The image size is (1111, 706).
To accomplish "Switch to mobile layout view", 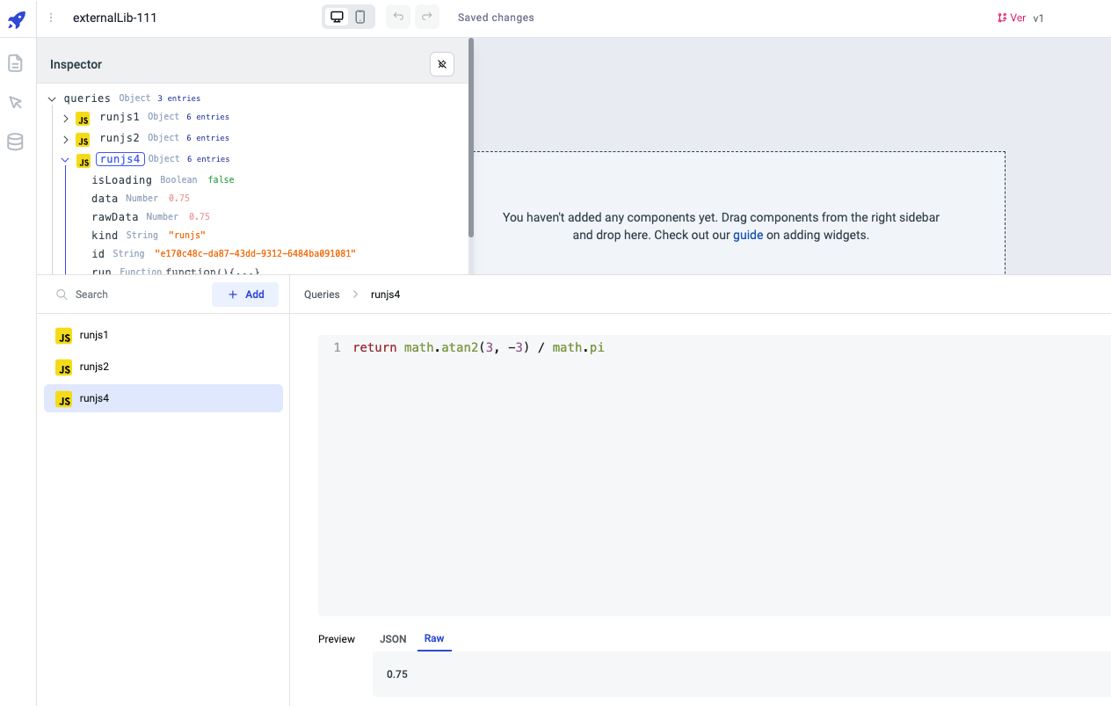I will coord(360,18).
